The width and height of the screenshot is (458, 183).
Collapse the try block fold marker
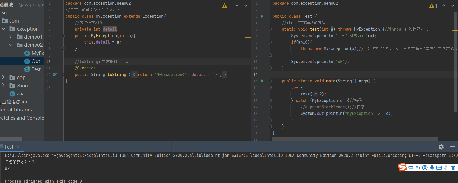[270, 88]
